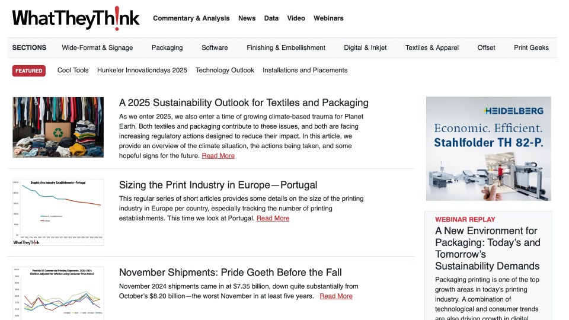The height and width of the screenshot is (320, 569).
Task: Click the red Featured badge
Action: coord(28,71)
